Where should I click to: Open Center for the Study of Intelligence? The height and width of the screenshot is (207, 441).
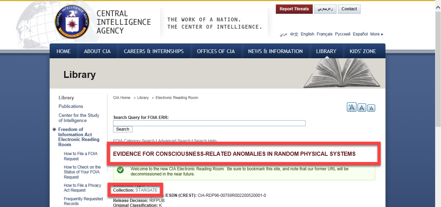pyautogui.click(x=79, y=118)
